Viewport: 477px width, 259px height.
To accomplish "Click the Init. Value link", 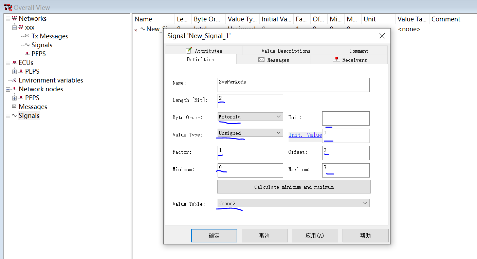I will 305,135.
